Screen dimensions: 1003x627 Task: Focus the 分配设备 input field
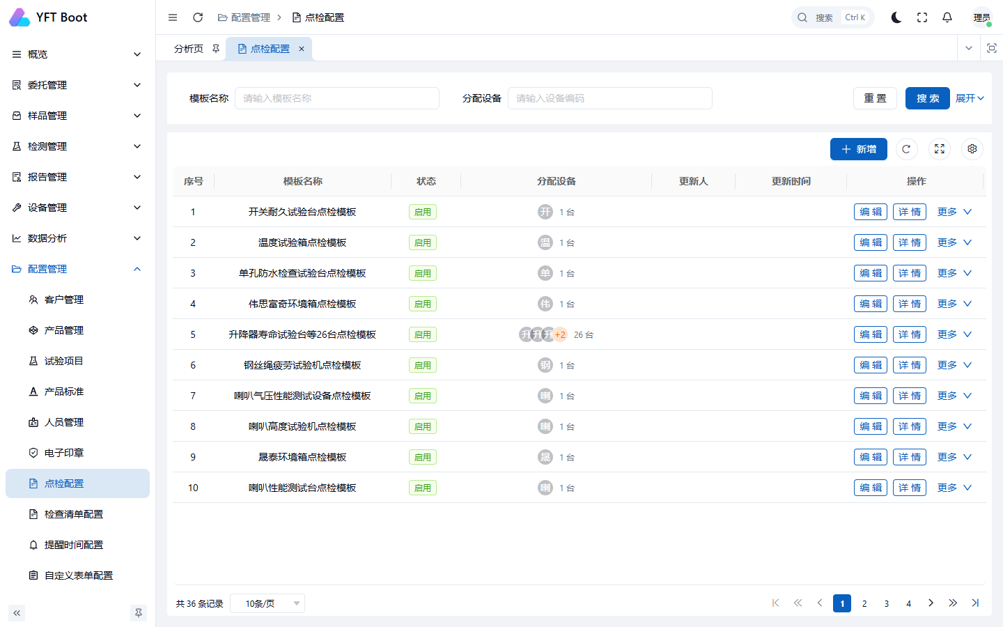tap(610, 98)
